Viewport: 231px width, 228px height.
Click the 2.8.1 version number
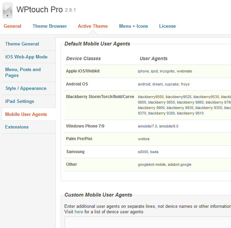point(70,10)
